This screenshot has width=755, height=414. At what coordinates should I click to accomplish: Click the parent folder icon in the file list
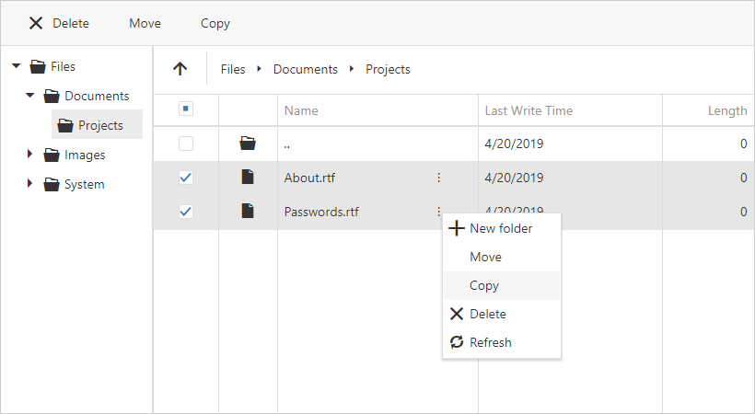[248, 144]
